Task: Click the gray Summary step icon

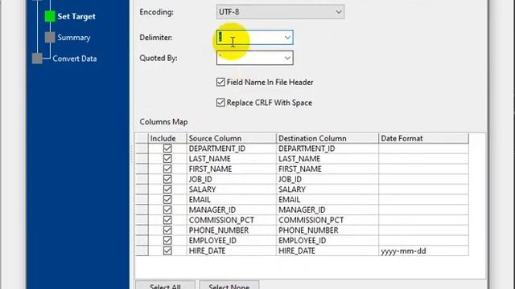Action: (50, 38)
